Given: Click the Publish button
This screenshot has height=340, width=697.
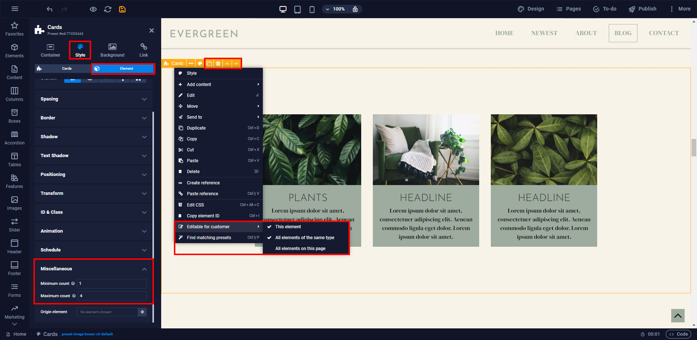Looking at the screenshot, I should pos(643,9).
